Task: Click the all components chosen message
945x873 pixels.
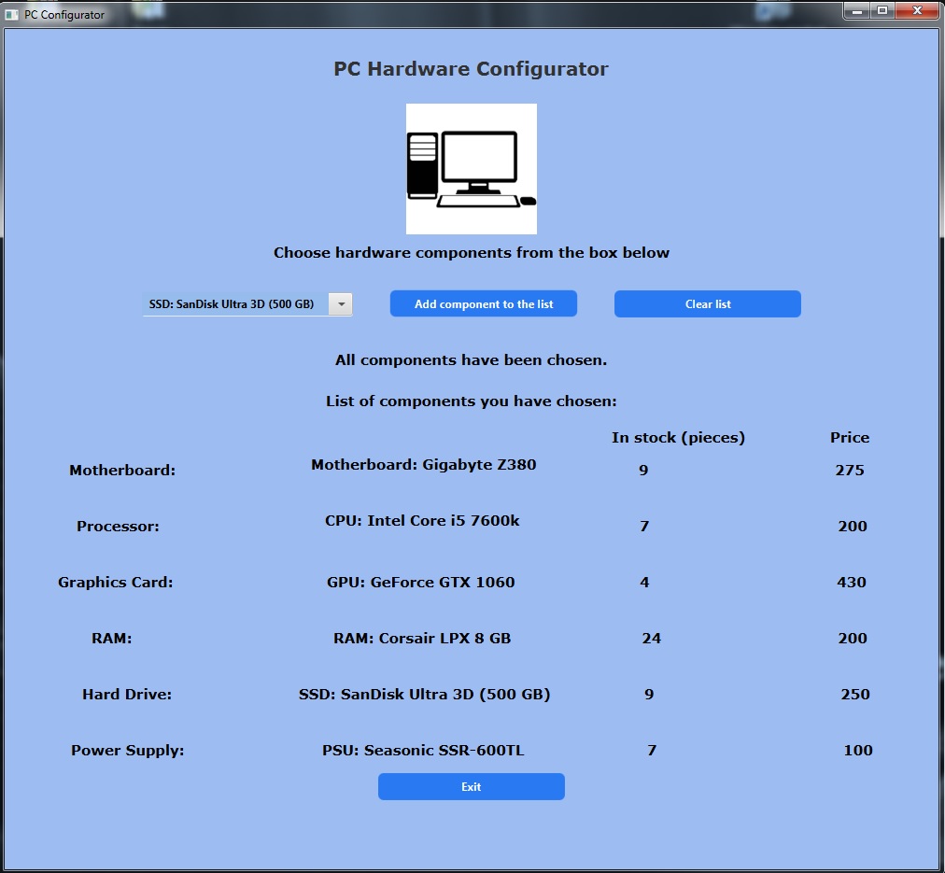Action: (x=471, y=359)
